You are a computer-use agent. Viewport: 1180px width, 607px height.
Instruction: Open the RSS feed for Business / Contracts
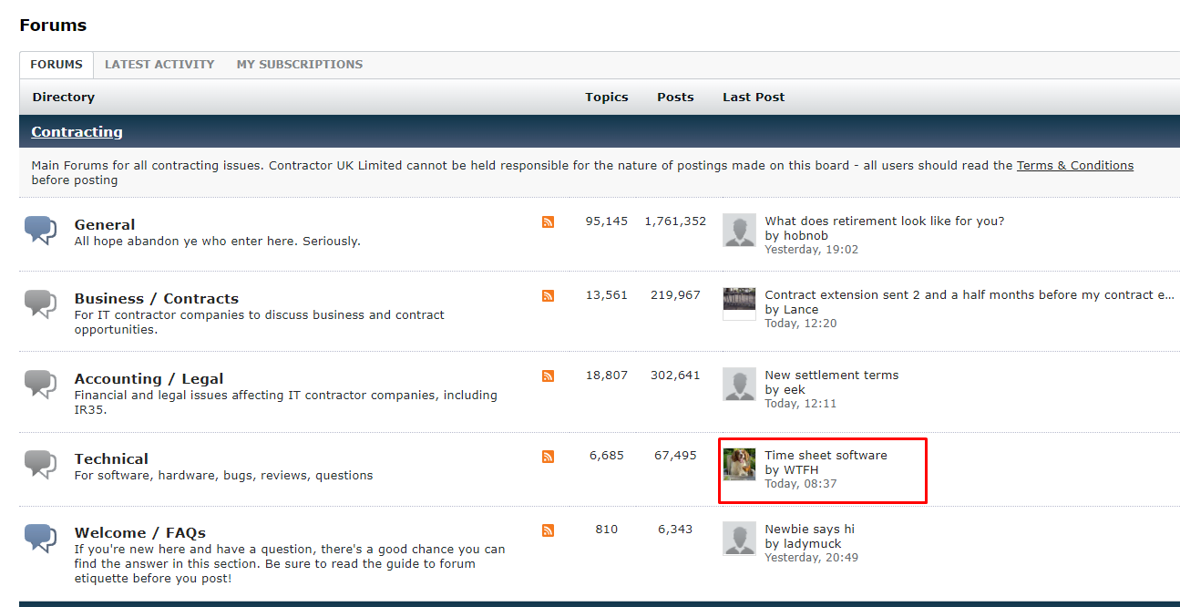coord(548,295)
